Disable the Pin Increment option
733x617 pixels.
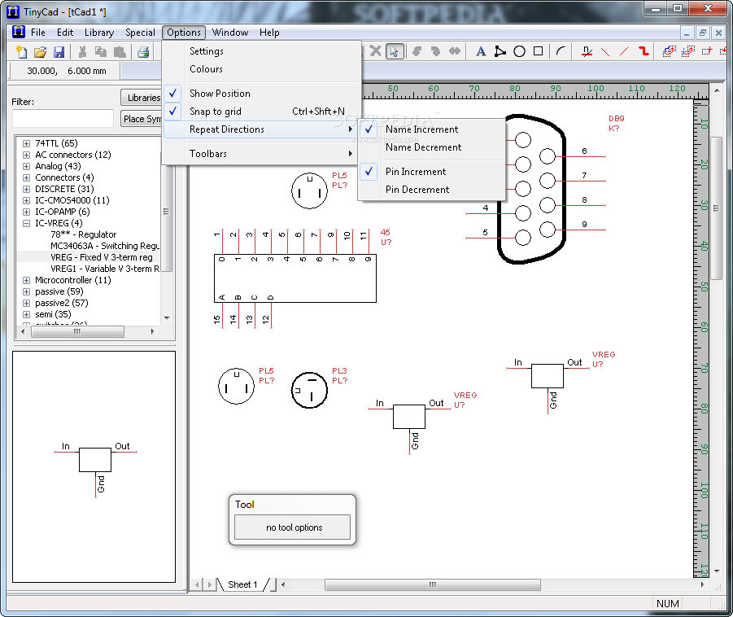[x=417, y=172]
